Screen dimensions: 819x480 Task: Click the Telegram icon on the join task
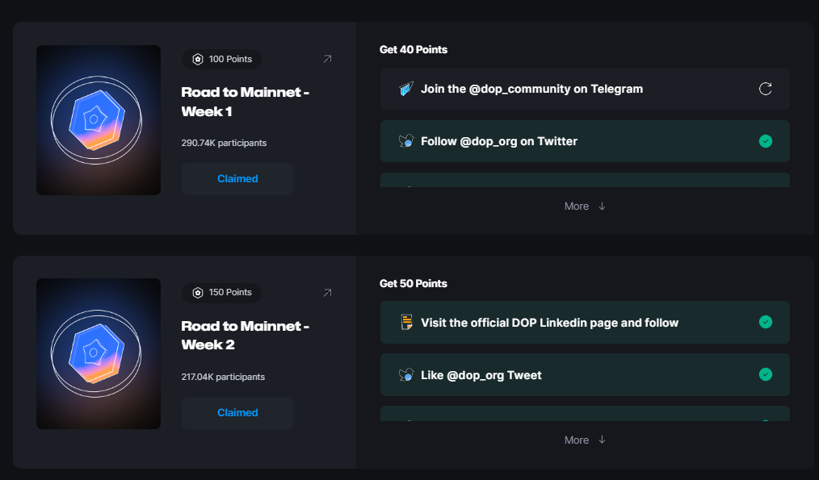pyautogui.click(x=406, y=89)
